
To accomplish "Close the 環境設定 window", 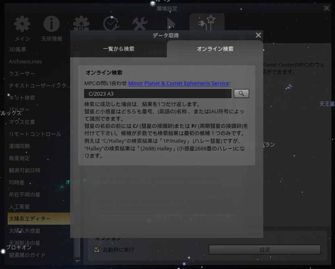I will [x=326, y=8].
